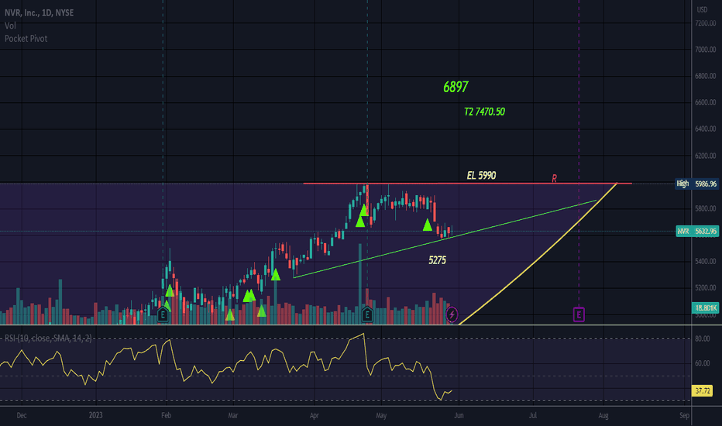
Task: Select the red horizontal resistance line
Action: coord(467,184)
